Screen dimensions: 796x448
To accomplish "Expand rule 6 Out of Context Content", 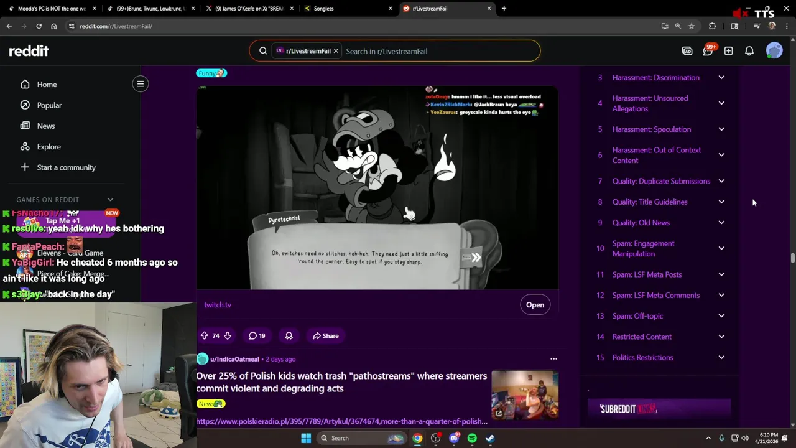I will point(721,155).
